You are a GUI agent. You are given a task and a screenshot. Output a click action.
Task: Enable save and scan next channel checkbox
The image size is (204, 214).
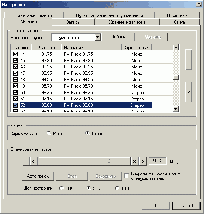[x=126, y=176]
